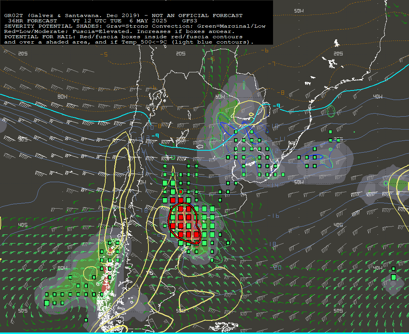The width and height of the screenshot is (409, 334).
Task: Click the 'Temp 500<-9C' legend text
Action: click(144, 42)
